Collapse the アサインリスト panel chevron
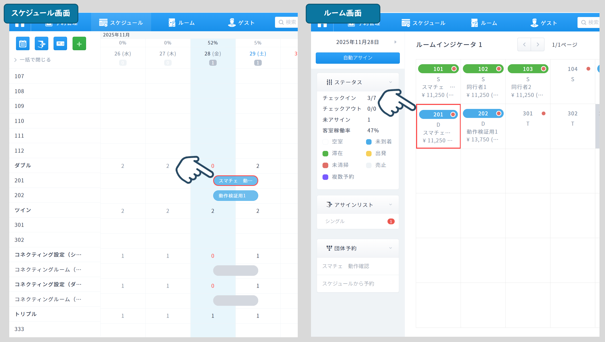Viewport: 605px width, 342px height. point(391,205)
